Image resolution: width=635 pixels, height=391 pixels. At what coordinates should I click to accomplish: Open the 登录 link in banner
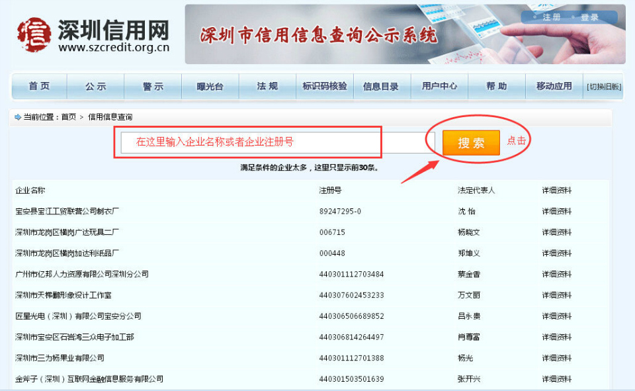click(589, 17)
